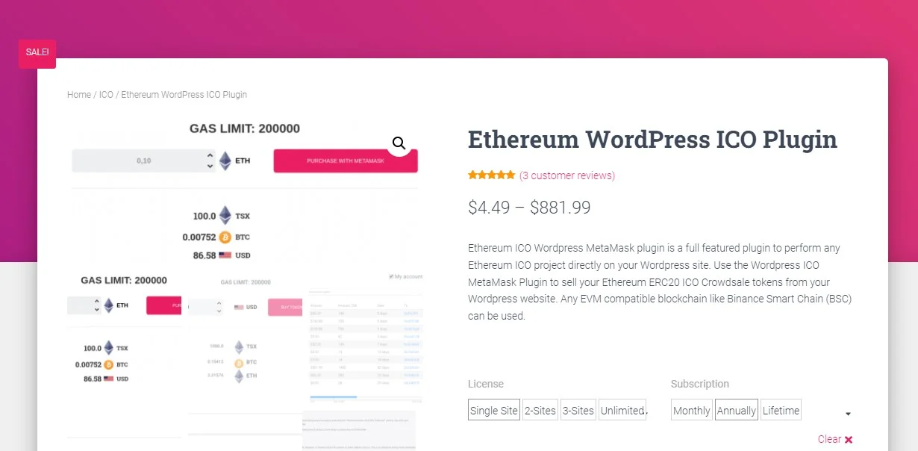The width and height of the screenshot is (918, 451).
Task: Click the Ethereum icon beside the amount input
Action: coord(225,160)
